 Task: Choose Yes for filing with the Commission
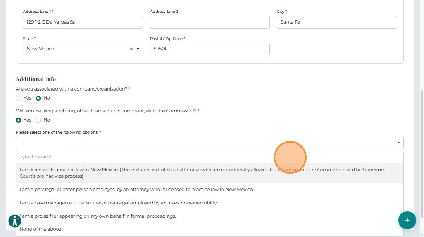pos(18,120)
